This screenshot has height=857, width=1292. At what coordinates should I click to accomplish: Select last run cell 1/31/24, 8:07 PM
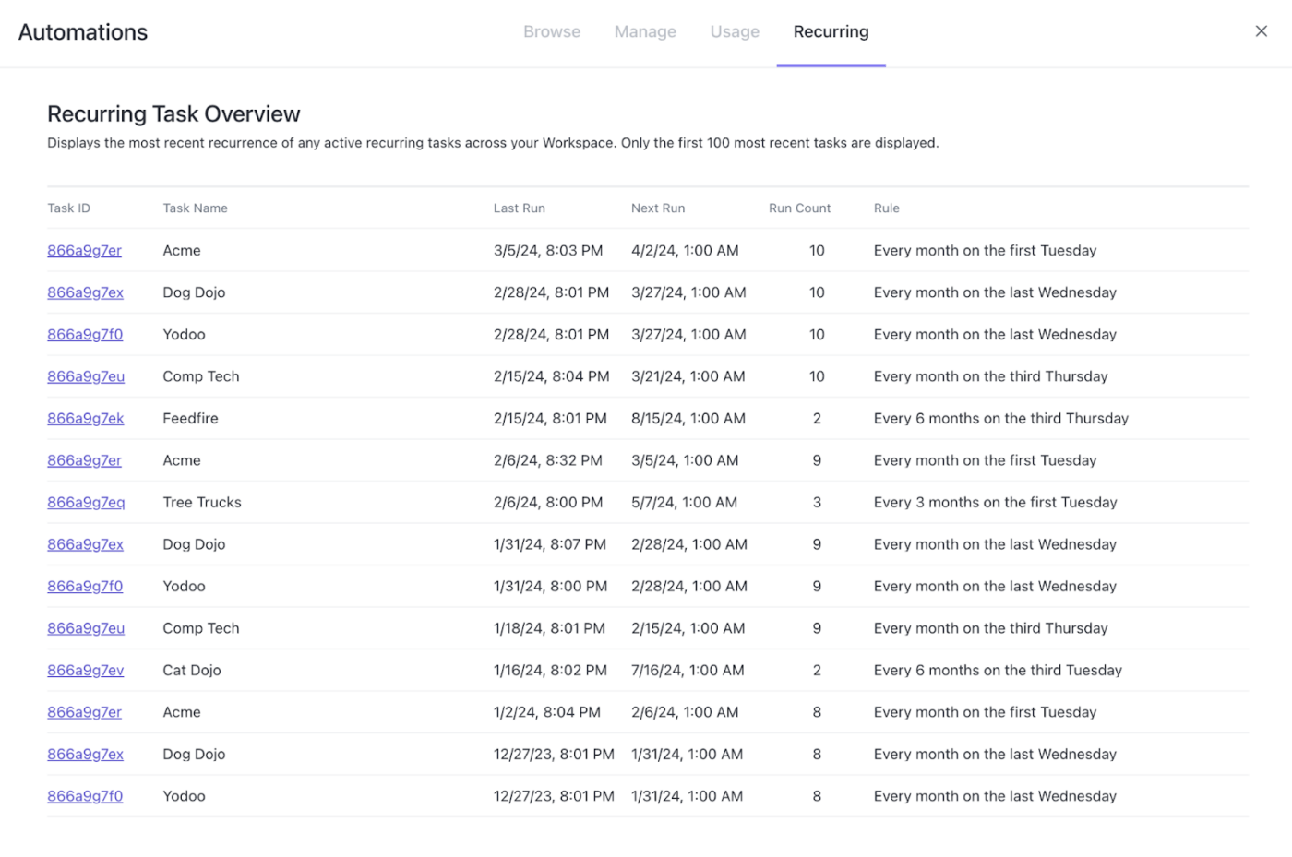pos(550,544)
